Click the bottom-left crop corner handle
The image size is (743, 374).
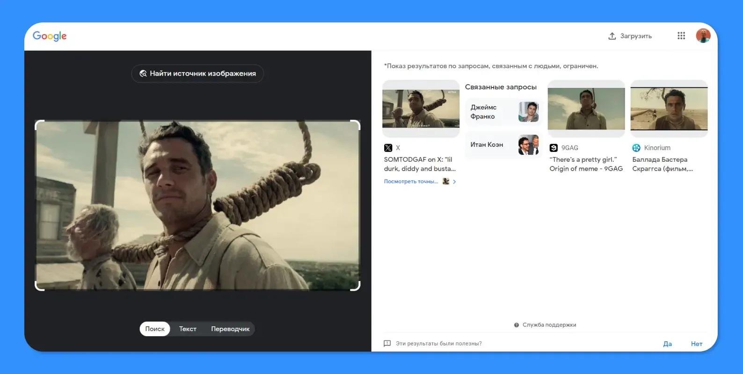40,286
